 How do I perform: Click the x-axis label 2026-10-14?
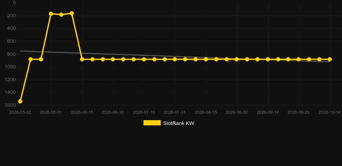coord(329,112)
